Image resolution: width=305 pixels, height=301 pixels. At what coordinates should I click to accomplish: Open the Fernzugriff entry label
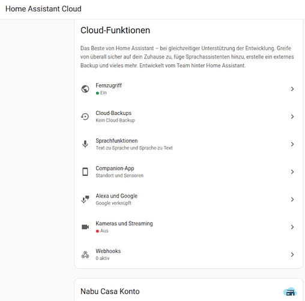109,85
